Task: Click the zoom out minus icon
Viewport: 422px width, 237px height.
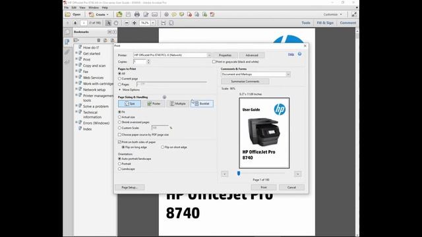Action: coord(127,23)
